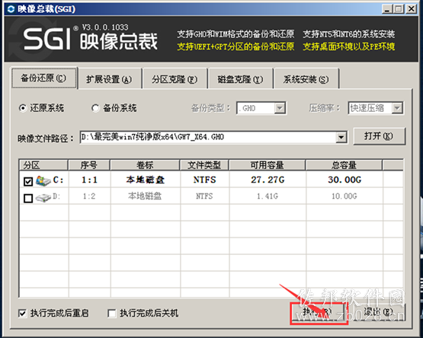Click the 执行(R) button
Screen dimensions: 423x338
(319, 313)
